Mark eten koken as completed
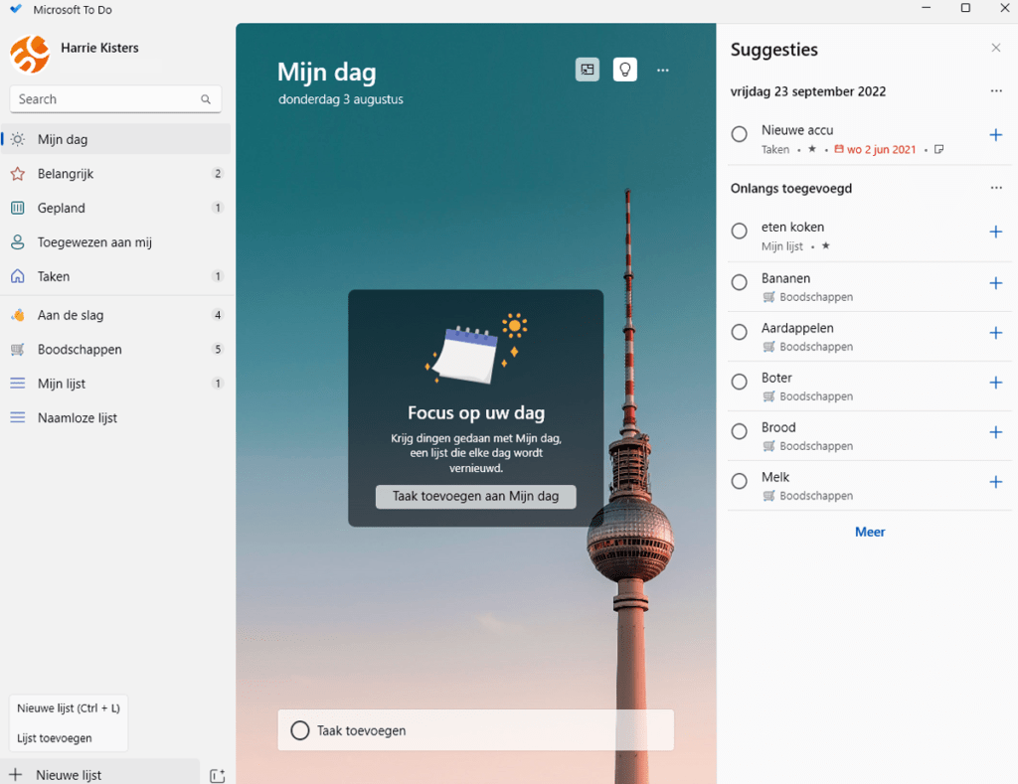The width and height of the screenshot is (1018, 784). point(739,232)
